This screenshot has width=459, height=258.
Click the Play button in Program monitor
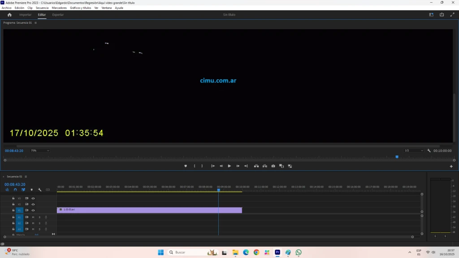[229, 166]
